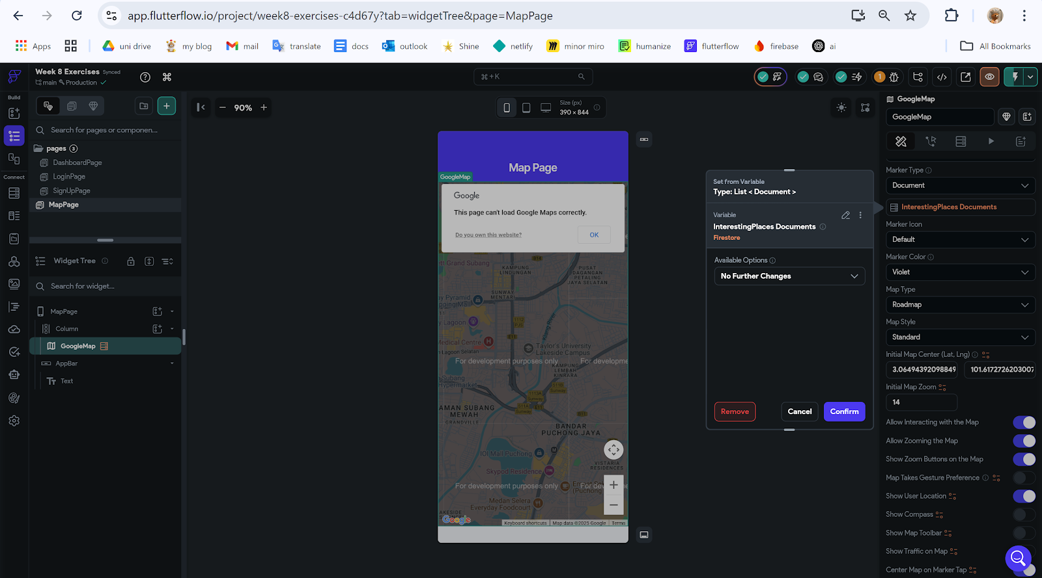Switch to the Backend Query tab
1042x578 pixels.
(x=961, y=141)
